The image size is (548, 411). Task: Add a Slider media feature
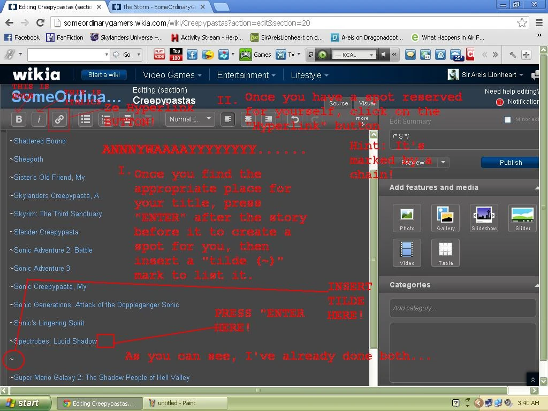click(522, 218)
